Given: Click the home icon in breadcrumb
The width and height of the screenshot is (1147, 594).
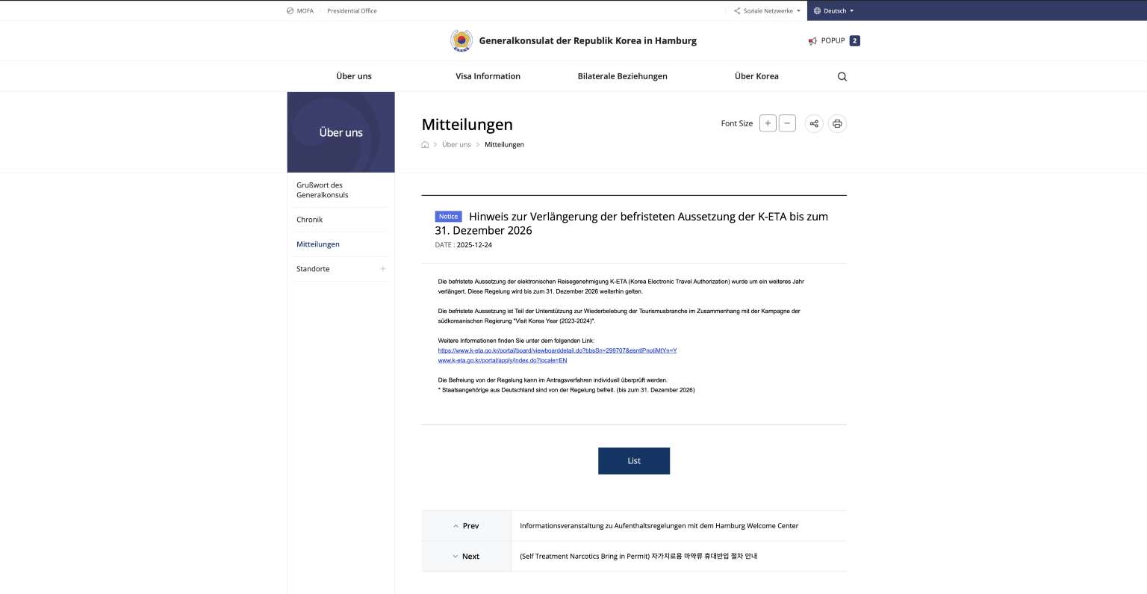Looking at the screenshot, I should [425, 145].
